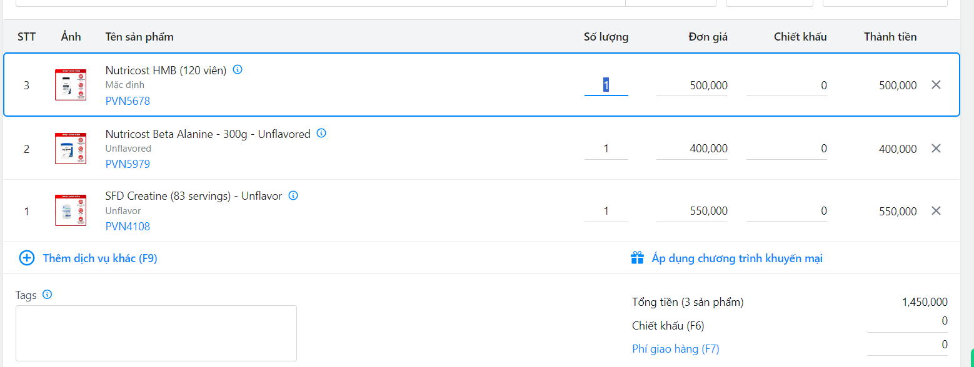
Task: Click unit price field showing 550,000
Action: click(x=692, y=211)
